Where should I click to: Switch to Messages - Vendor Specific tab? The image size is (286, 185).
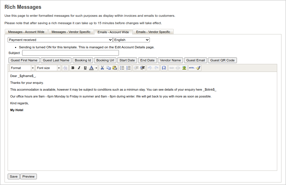click(x=71, y=32)
